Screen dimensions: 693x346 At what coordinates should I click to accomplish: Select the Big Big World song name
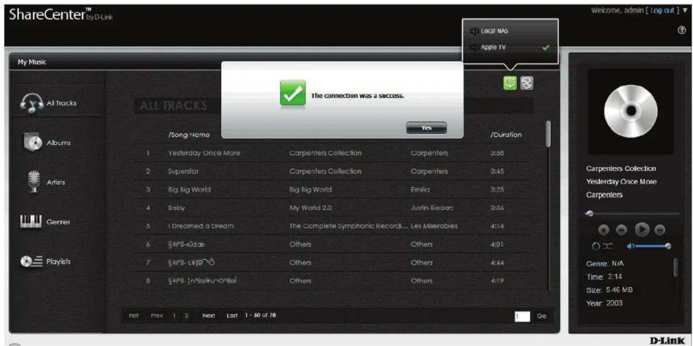pos(189,189)
